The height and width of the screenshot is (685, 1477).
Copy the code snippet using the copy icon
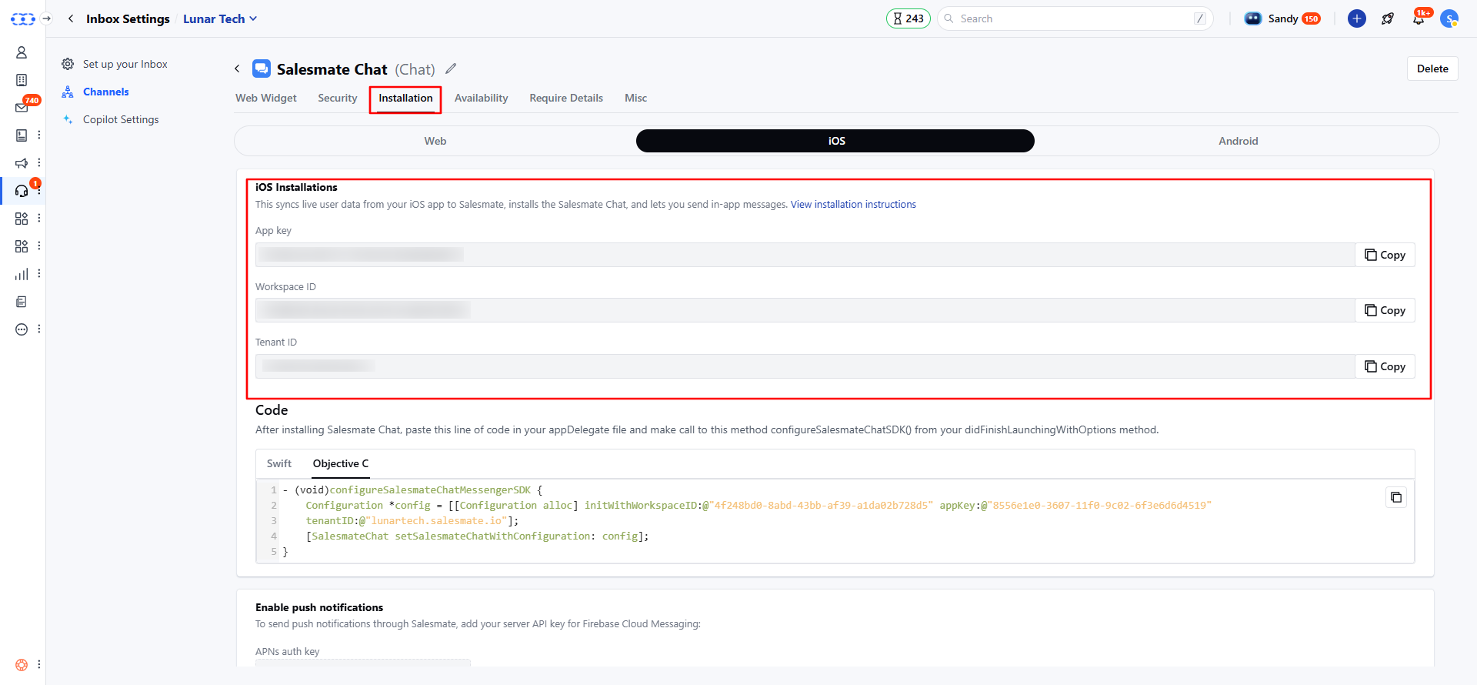[1396, 497]
